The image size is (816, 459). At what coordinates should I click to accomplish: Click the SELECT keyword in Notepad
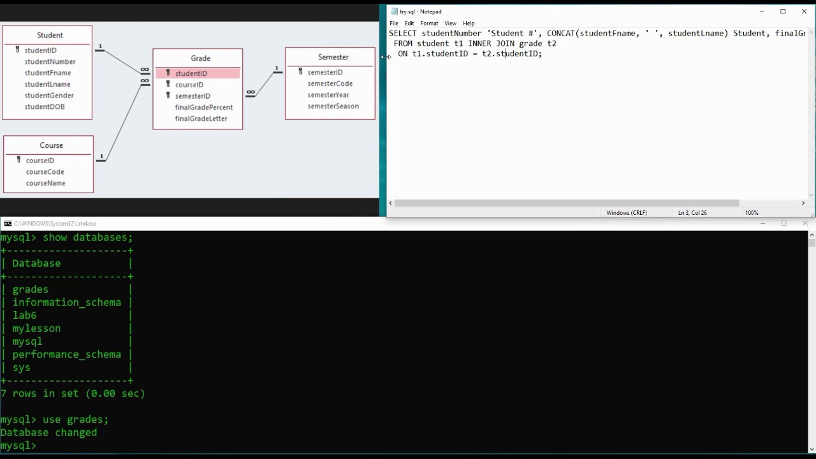[403, 33]
